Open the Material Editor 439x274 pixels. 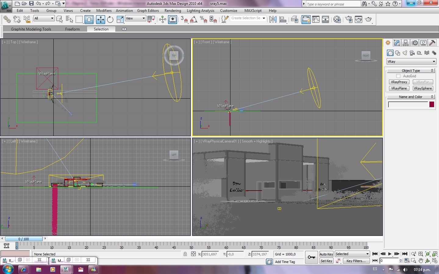pyautogui.click(x=337, y=19)
